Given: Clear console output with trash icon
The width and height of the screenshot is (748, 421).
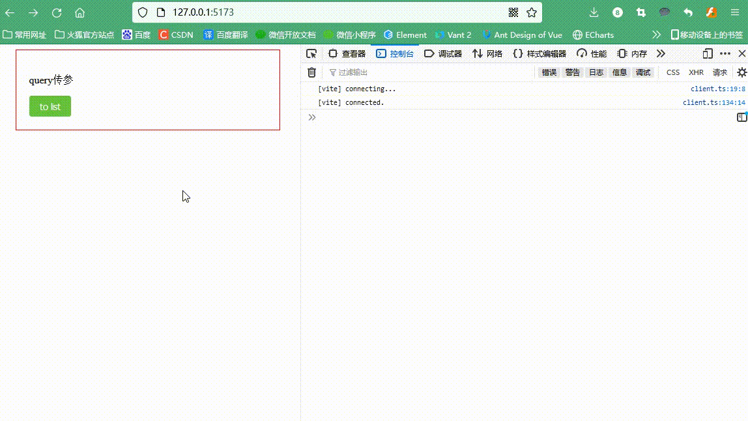Looking at the screenshot, I should pyautogui.click(x=311, y=72).
